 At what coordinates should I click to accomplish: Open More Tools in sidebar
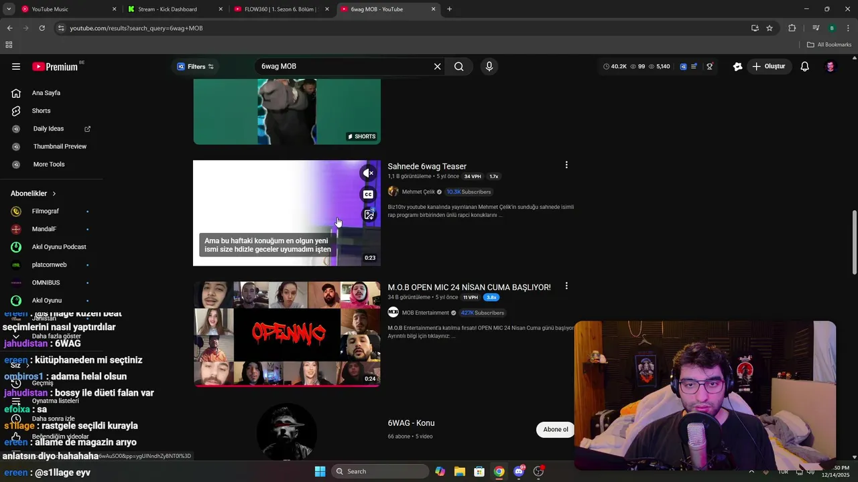(48, 164)
